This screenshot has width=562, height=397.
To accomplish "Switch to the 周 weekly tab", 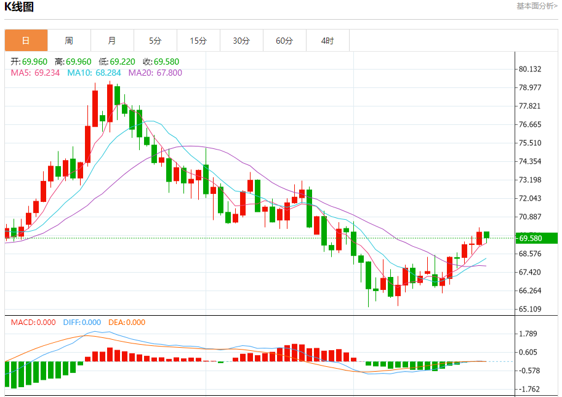I will coord(69,41).
